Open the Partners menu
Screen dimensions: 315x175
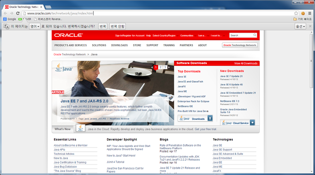pos(186,45)
